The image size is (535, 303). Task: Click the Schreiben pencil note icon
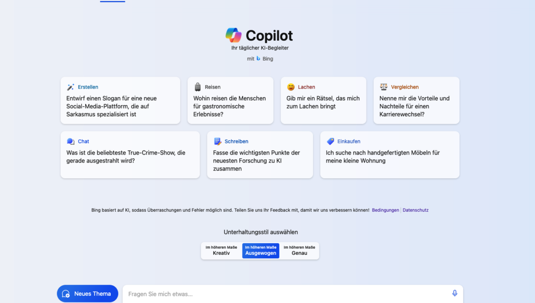coord(218,141)
